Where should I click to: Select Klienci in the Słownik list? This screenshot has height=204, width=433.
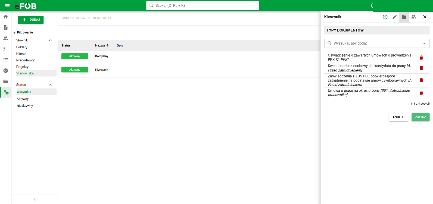[21, 54]
